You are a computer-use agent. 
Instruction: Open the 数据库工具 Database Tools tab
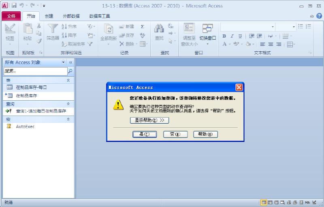pos(99,16)
